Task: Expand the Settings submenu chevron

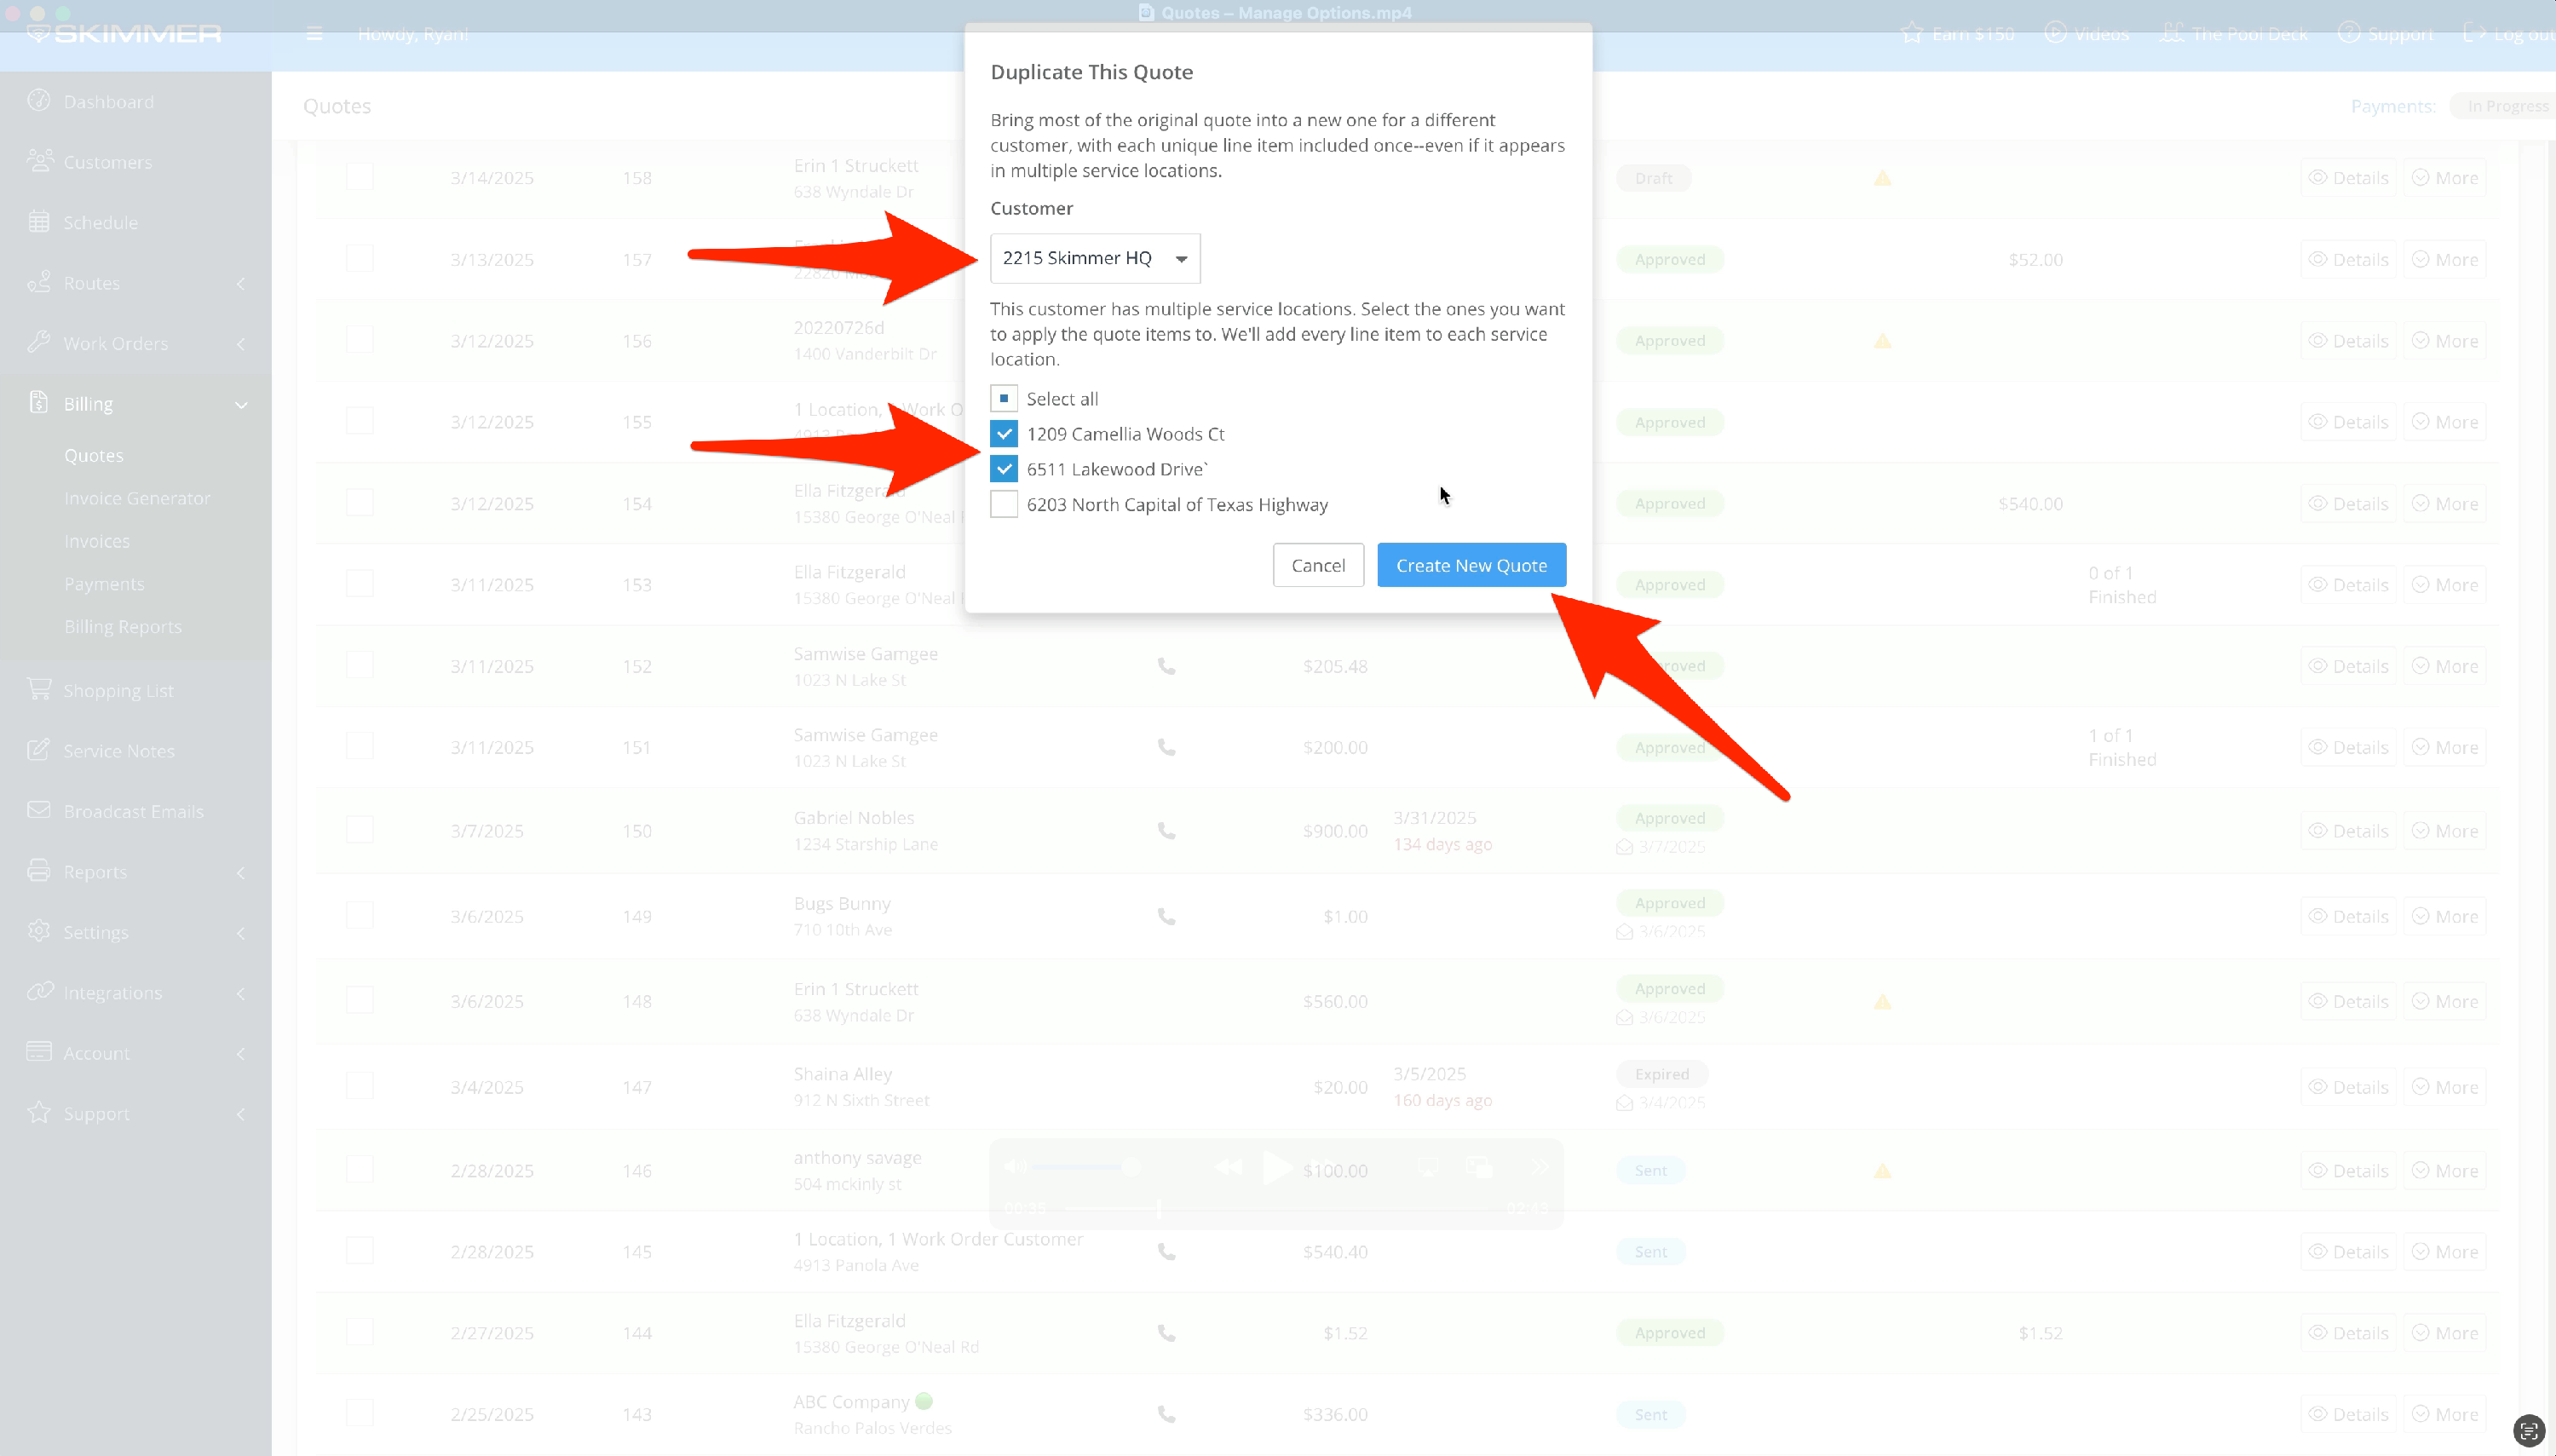Action: [241, 932]
